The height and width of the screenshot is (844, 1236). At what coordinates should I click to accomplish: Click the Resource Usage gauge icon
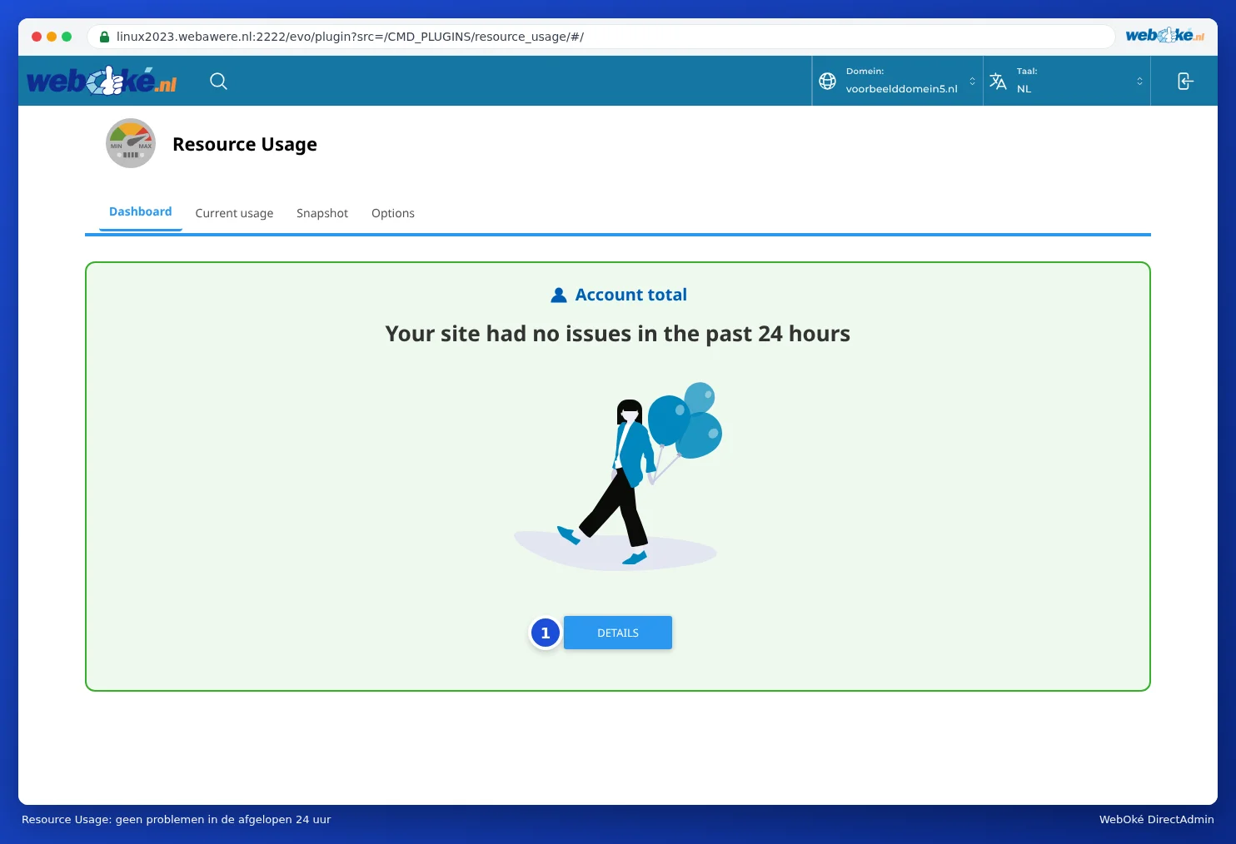(x=131, y=143)
